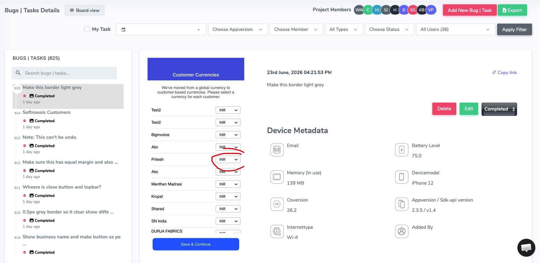
Task: Click the HJ project member avatar
Action: tap(377, 10)
